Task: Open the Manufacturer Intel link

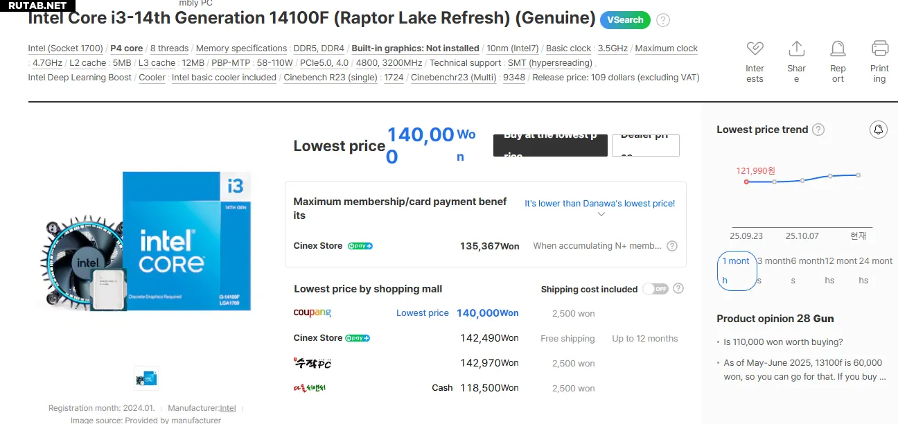Action: pos(227,408)
